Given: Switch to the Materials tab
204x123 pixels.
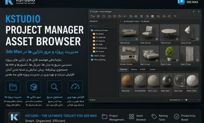Looking at the screenshot, I should (124, 69).
